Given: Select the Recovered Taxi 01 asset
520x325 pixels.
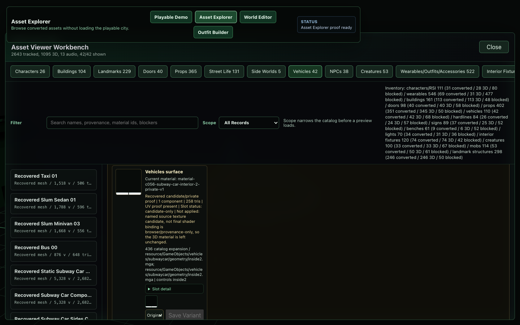Looking at the screenshot, I should (x=53, y=180).
